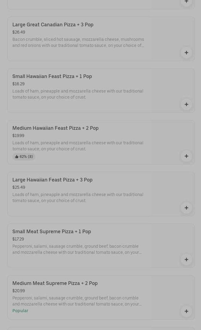Click the Small Meat Supreme ingredients description
201x330 pixels.
[x=77, y=249]
